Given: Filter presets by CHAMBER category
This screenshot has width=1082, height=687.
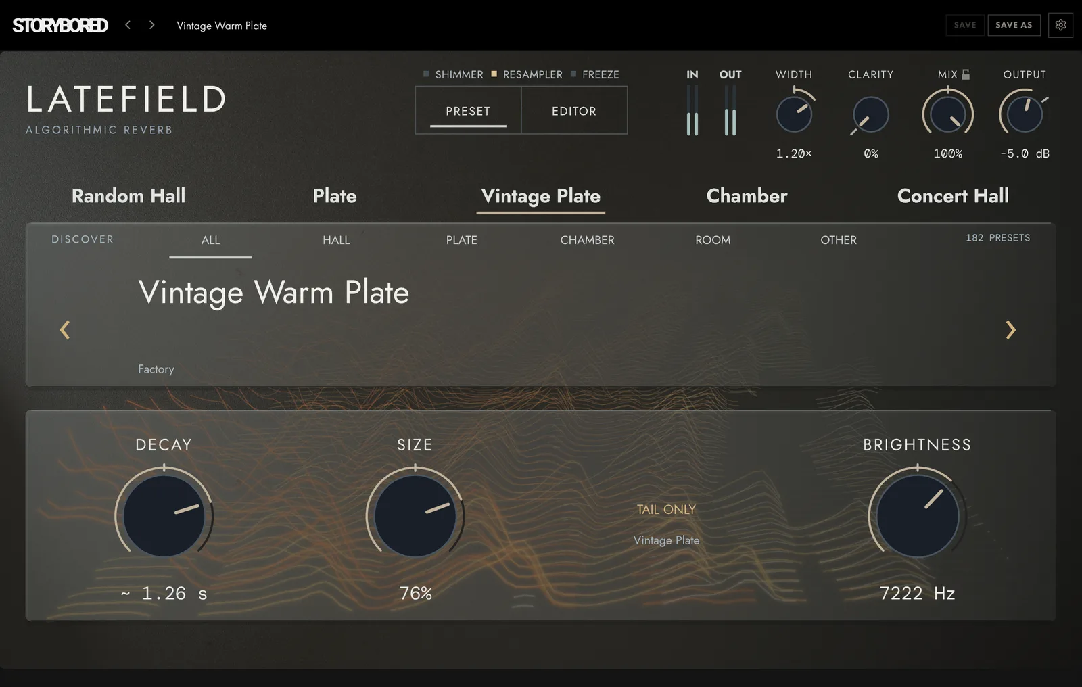Looking at the screenshot, I should click(x=587, y=240).
